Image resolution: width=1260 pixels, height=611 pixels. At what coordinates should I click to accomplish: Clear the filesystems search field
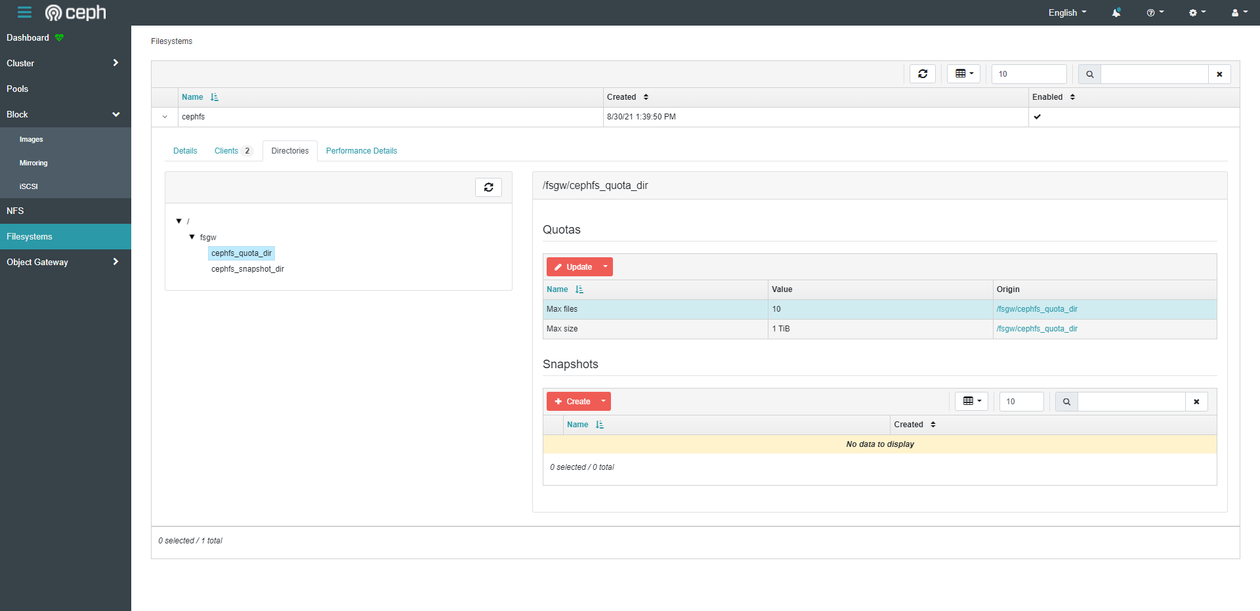pos(1219,74)
